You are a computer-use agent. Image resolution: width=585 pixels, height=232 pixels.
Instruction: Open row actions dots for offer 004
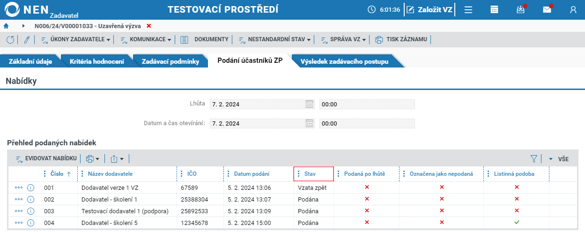(19, 223)
